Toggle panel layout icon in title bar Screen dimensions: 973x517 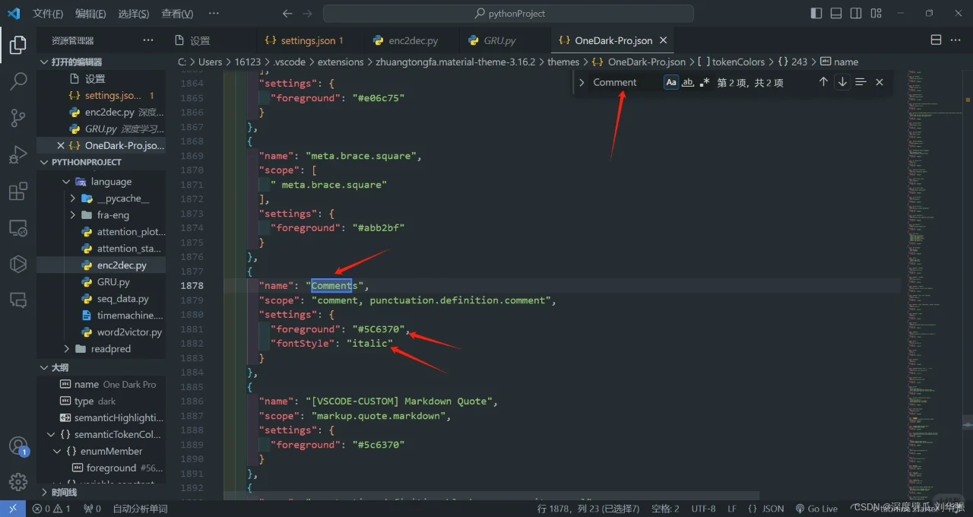(x=836, y=14)
